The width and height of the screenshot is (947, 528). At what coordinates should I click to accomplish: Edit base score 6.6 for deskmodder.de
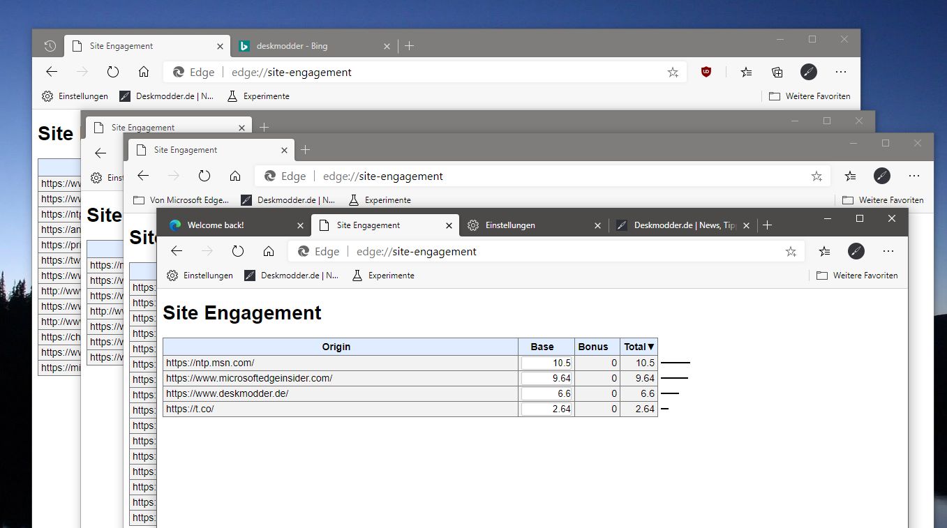click(546, 393)
